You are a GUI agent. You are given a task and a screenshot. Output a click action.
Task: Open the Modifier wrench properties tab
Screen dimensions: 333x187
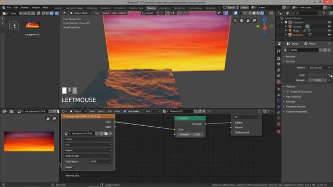279,95
